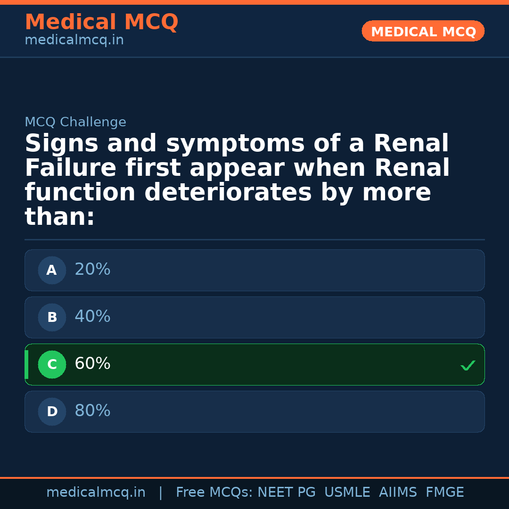Select answer option D, 80%

click(x=254, y=411)
